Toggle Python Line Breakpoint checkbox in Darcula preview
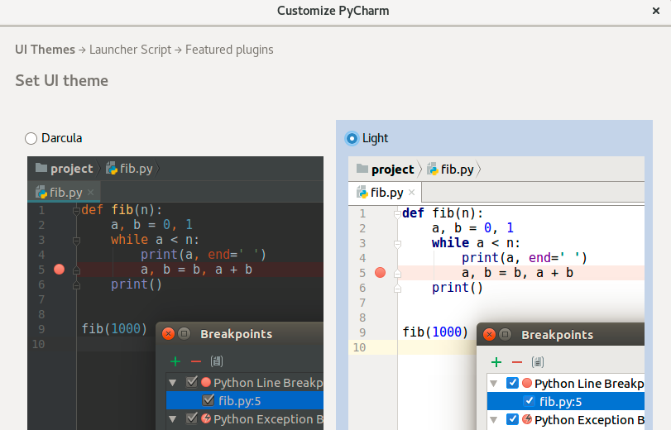Viewport: 671px width, 430px height. click(x=192, y=382)
